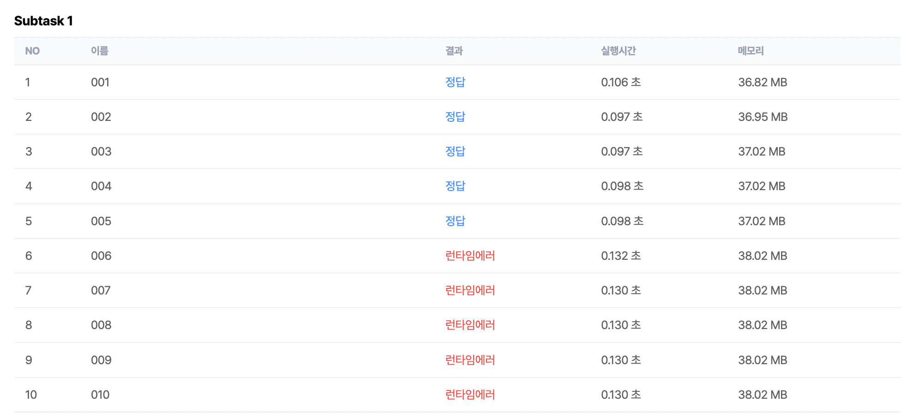Image resolution: width=913 pixels, height=420 pixels.
Task: Click the Subtask 1 heading
Action: click(x=43, y=21)
